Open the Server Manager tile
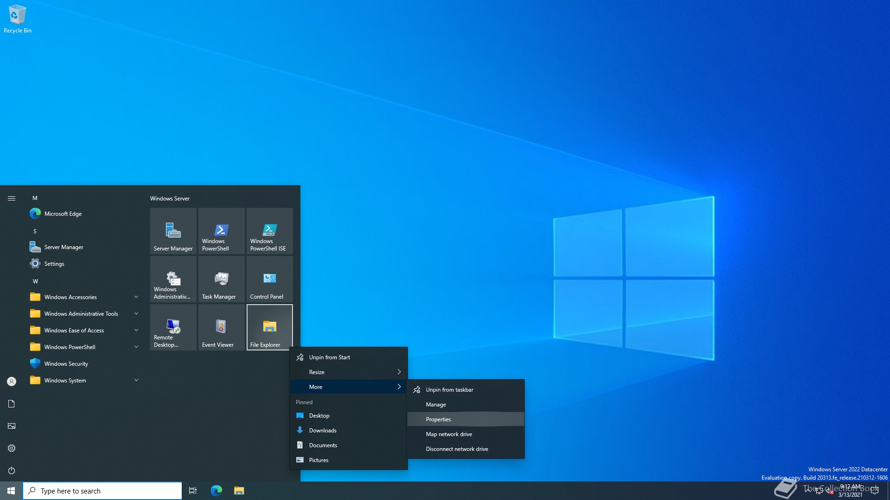Image resolution: width=890 pixels, height=500 pixels. tap(173, 231)
